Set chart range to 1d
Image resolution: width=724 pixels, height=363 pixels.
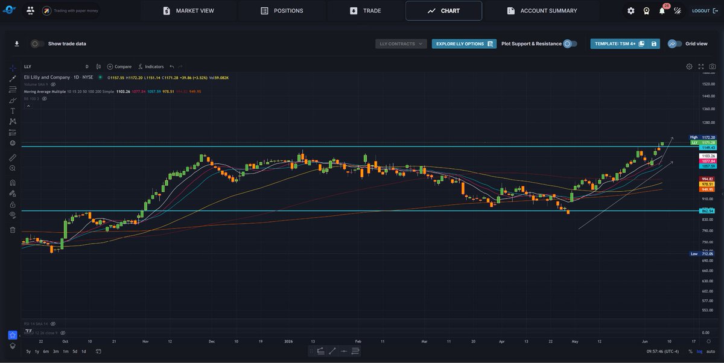[x=83, y=351]
